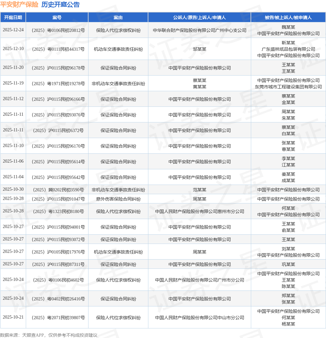This screenshot has height=338, width=326.
Task: Click defendant 魏某某
Action: (288, 27)
